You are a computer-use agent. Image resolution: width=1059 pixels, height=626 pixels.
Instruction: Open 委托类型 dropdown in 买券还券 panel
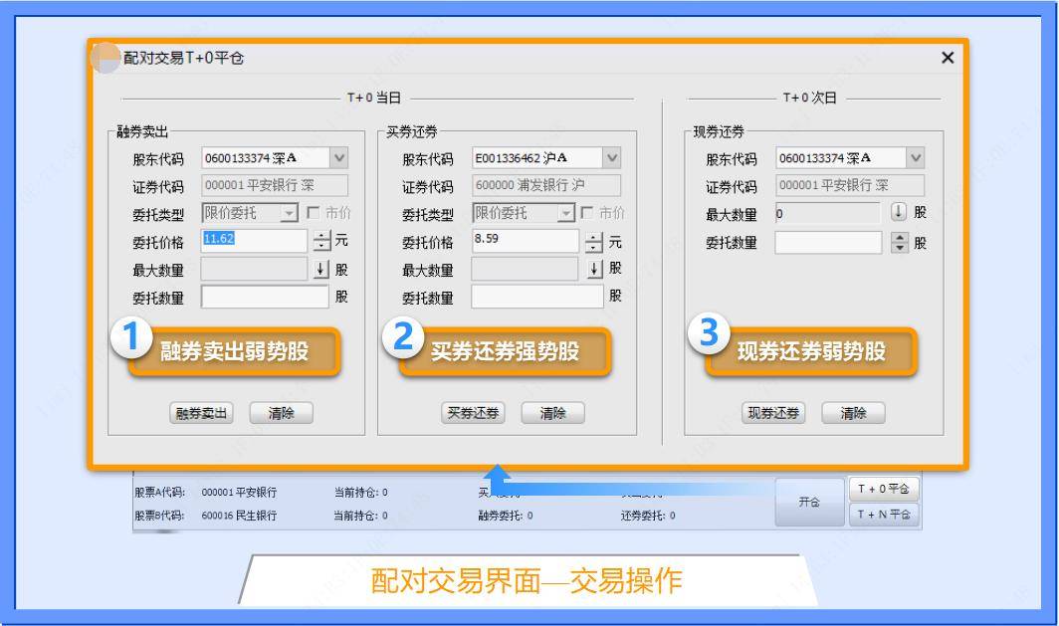point(566,213)
